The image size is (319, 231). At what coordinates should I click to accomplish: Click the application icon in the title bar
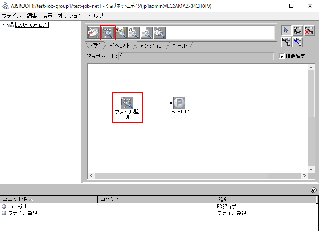pyautogui.click(x=5, y=6)
